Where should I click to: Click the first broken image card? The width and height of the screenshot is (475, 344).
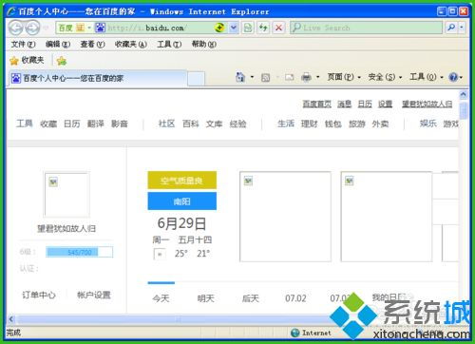tap(285, 217)
